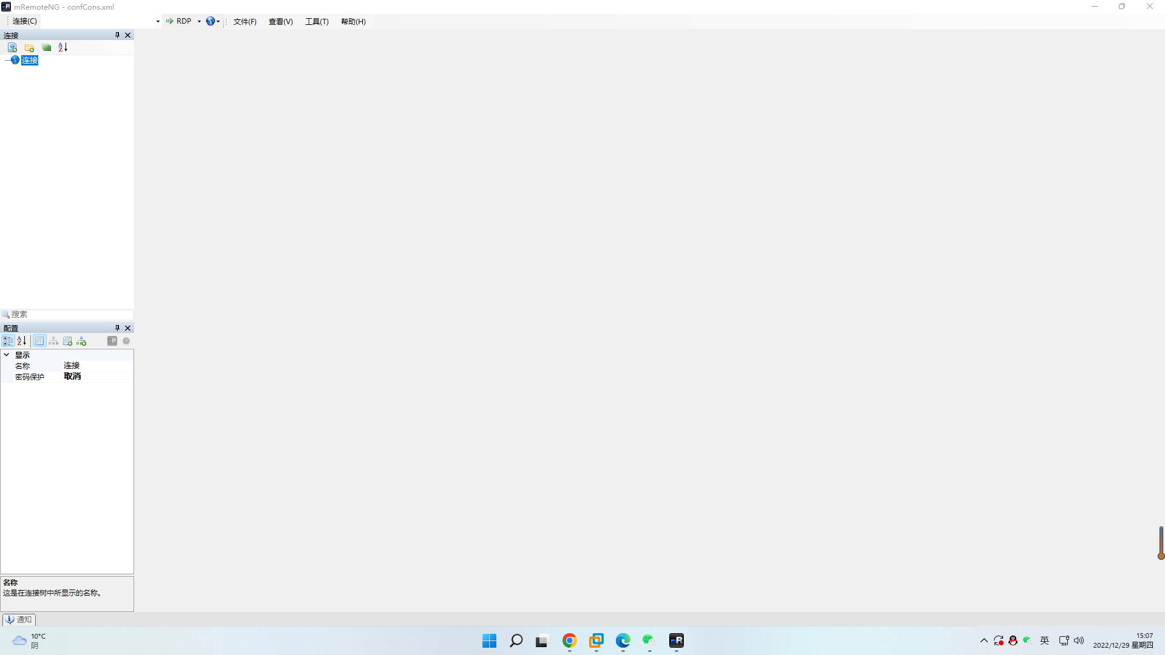Click the 搜索 search field in connections panel

(x=67, y=314)
